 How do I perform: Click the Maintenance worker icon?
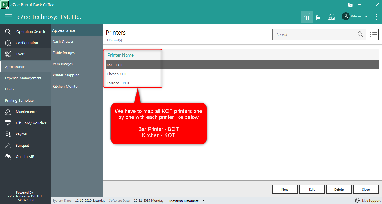(8, 112)
